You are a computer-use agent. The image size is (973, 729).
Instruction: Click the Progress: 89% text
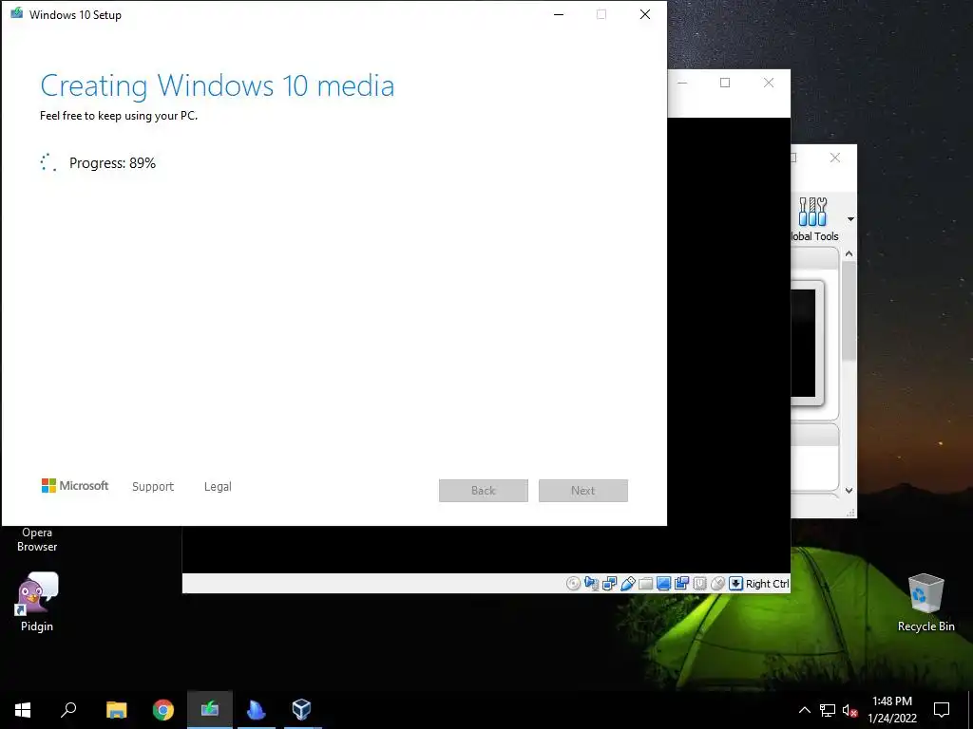coord(112,163)
